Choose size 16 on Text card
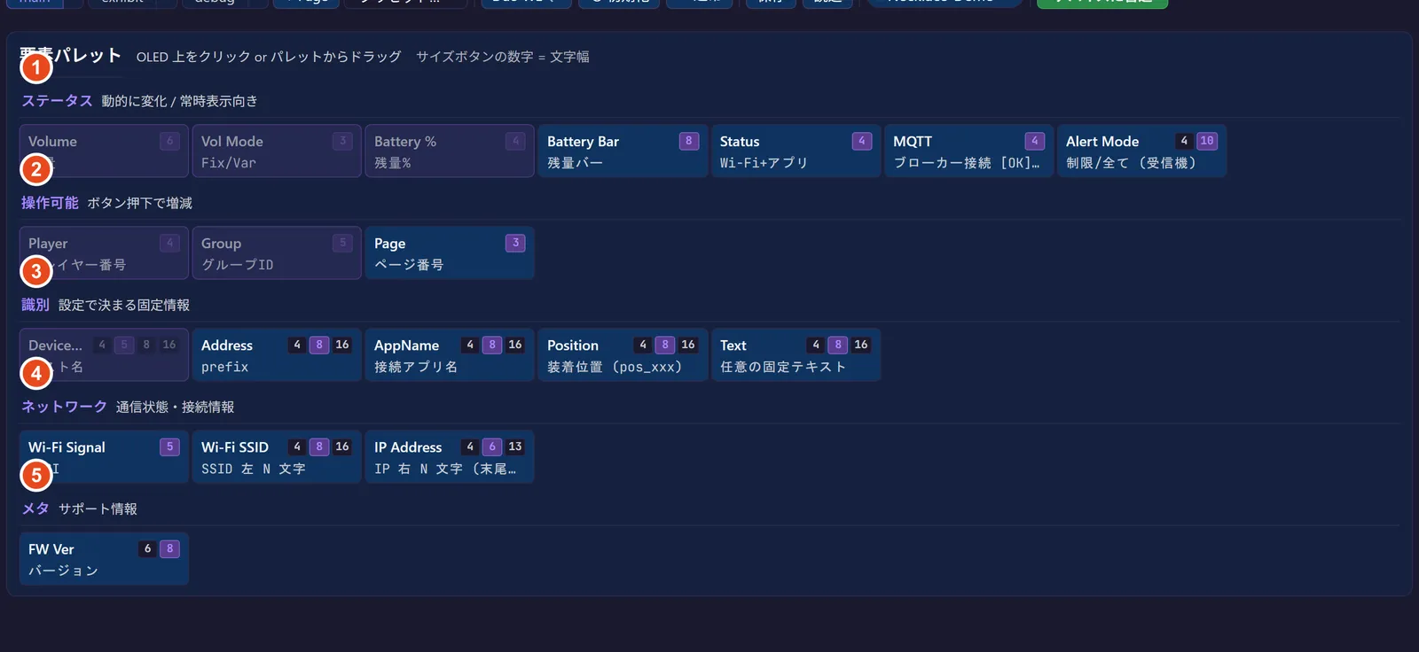 [861, 345]
